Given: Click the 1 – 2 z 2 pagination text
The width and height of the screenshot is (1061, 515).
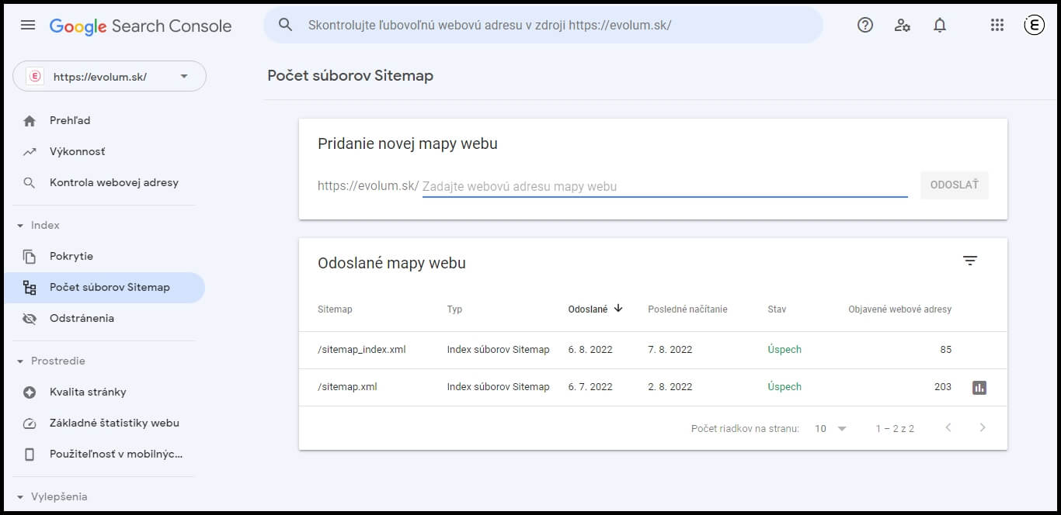Looking at the screenshot, I should pos(895,428).
